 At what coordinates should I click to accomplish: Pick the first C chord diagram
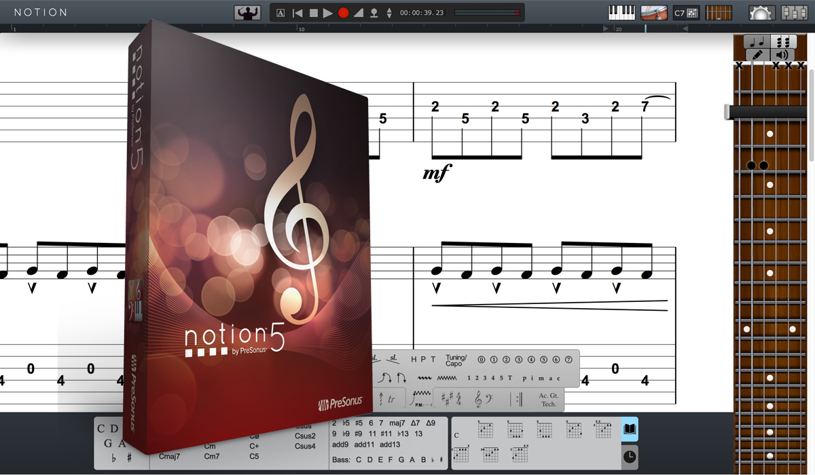(485, 430)
